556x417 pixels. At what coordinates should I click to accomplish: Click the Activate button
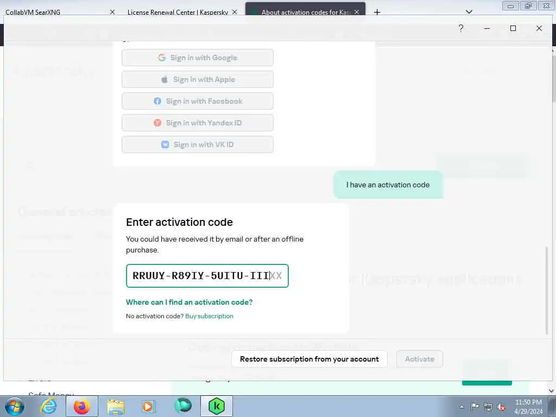[x=420, y=359]
